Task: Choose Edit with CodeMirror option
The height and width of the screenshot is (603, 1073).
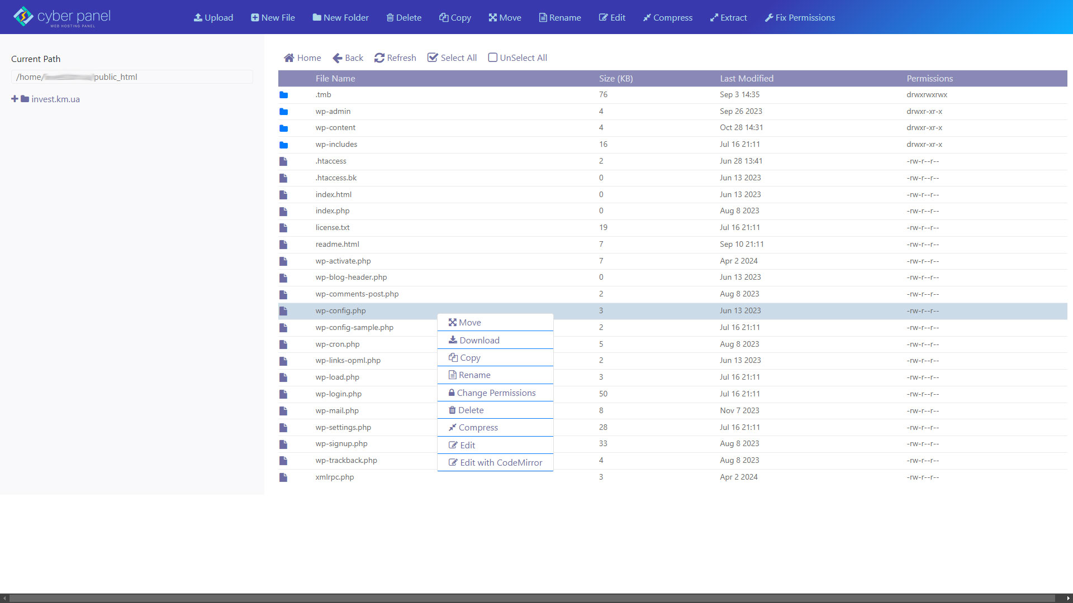Action: 501,462
